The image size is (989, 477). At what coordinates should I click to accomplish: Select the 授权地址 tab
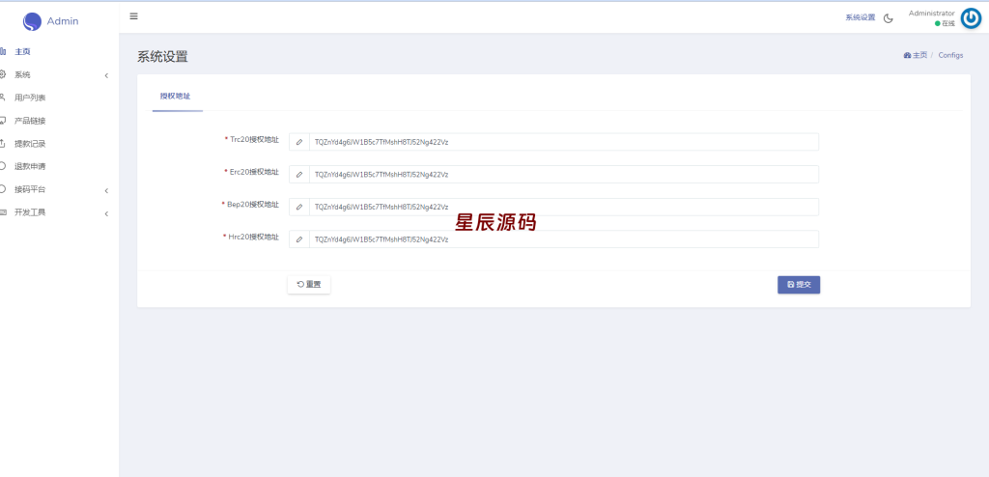coord(176,96)
